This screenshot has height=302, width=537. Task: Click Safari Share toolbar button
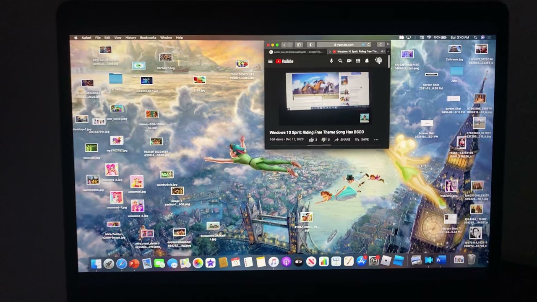(381, 44)
